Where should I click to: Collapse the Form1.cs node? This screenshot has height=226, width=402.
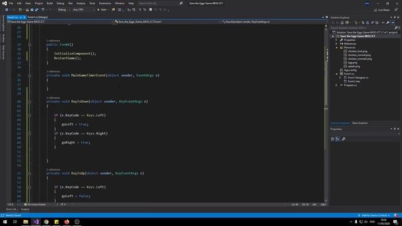point(337,74)
